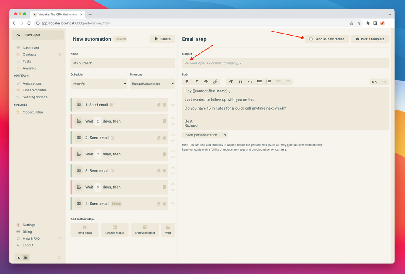Image resolution: width=405 pixels, height=274 pixels.
Task: Edit the 2. Send email step
Action: tap(112, 138)
